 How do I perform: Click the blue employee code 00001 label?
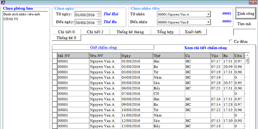tap(227, 14)
